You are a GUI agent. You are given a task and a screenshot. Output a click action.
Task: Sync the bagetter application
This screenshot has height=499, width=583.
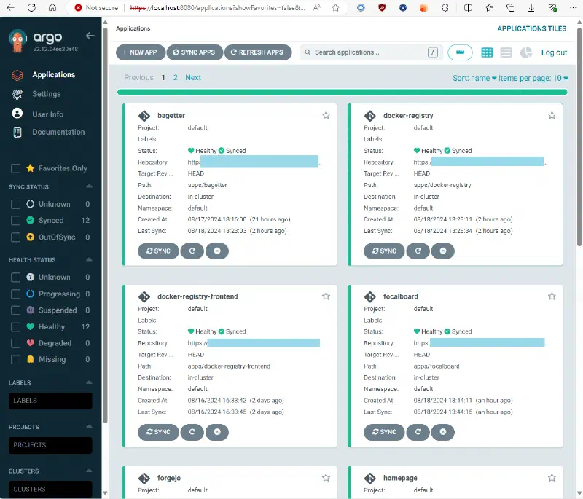tap(158, 251)
